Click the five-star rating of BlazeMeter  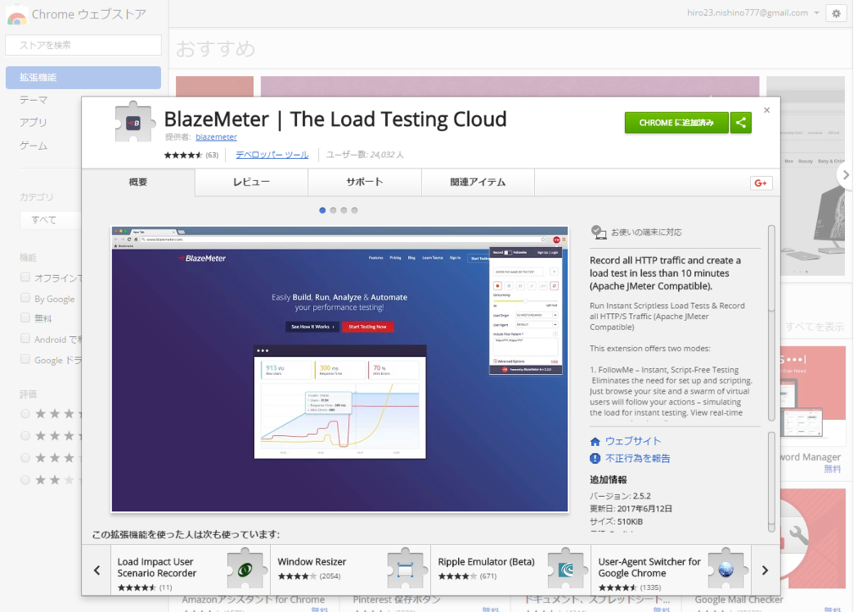(x=184, y=156)
